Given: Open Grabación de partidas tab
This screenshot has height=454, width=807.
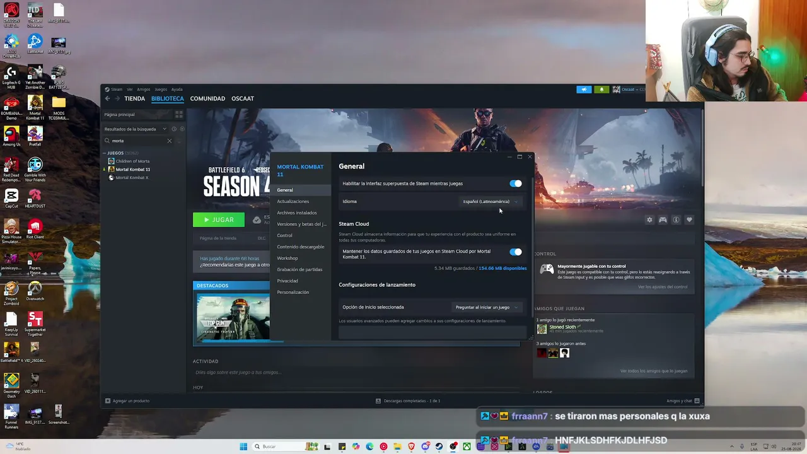Looking at the screenshot, I should [299, 269].
